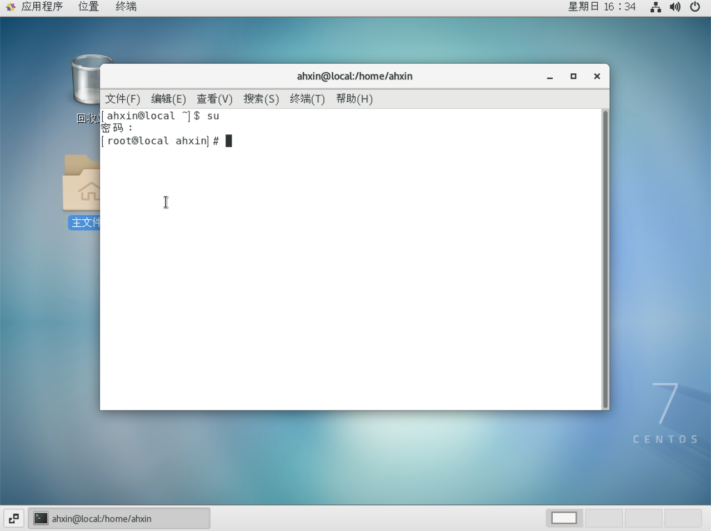The height and width of the screenshot is (531, 711).
Task: Open the 文件(F) menu in terminal
Action: [122, 99]
